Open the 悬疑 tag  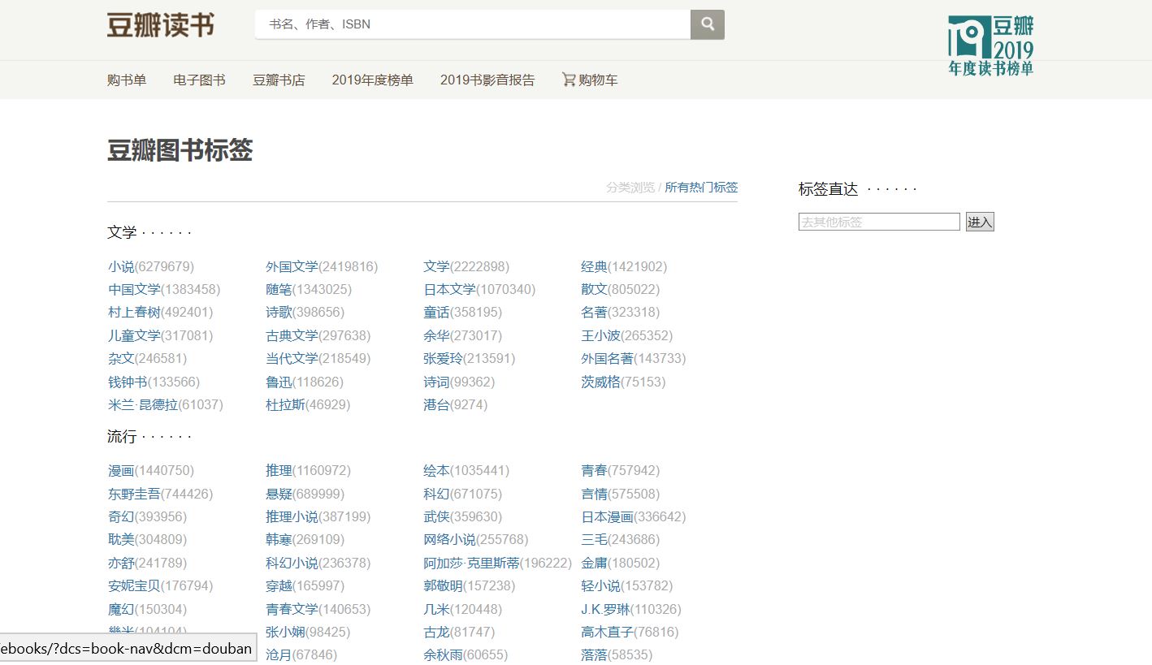pos(279,494)
